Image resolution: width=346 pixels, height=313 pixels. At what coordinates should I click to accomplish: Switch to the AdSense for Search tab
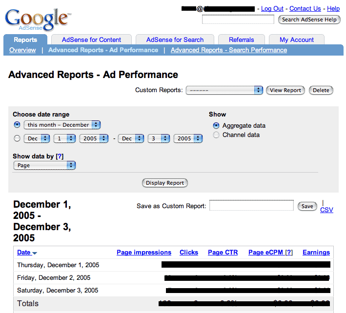175,39
